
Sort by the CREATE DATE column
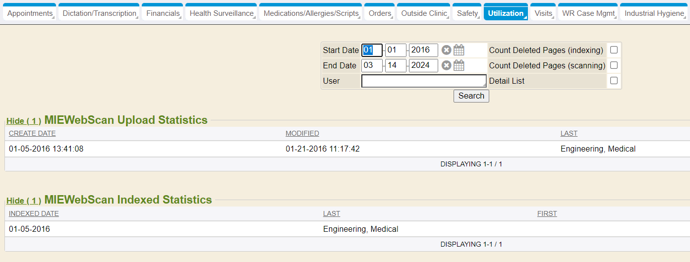tap(32, 133)
